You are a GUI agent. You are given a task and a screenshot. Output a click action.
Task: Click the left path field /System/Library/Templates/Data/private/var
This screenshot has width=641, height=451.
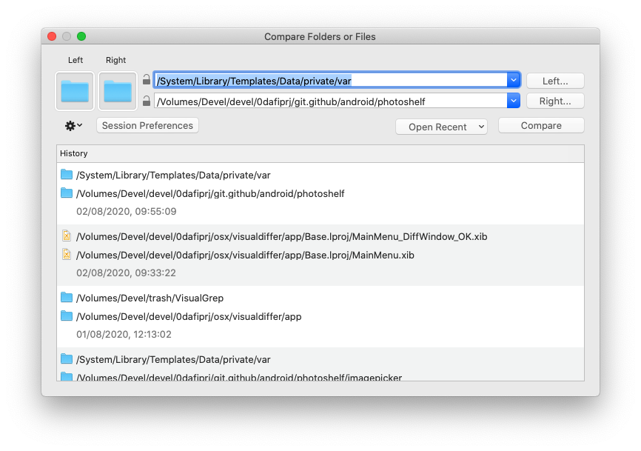(331, 81)
